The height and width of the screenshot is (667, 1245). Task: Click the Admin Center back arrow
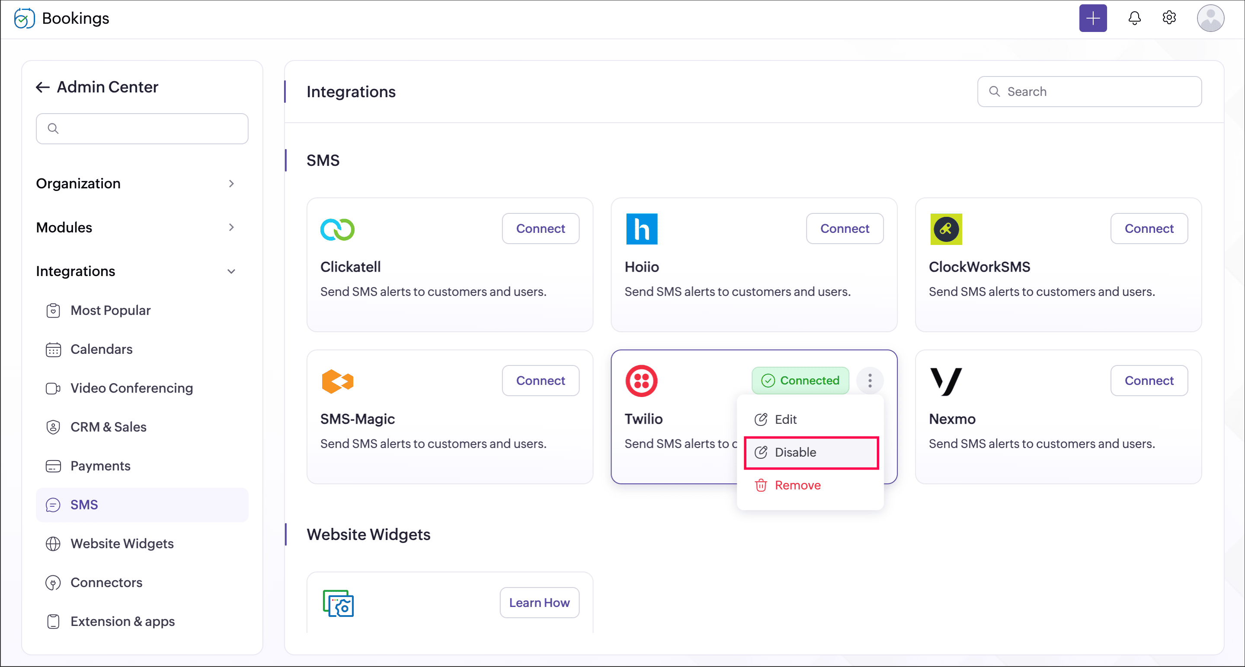click(x=42, y=87)
